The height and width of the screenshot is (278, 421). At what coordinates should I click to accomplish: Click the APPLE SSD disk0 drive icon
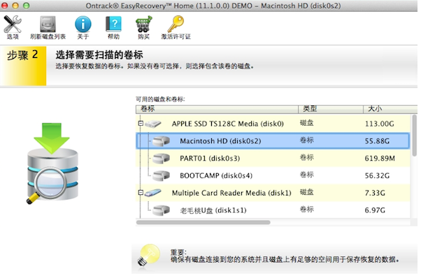(x=152, y=124)
